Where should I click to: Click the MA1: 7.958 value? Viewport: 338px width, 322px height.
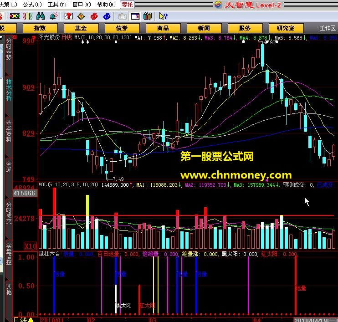(150, 38)
